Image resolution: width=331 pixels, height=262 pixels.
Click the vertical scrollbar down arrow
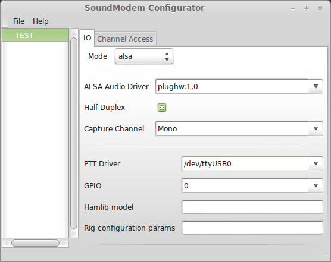(74, 233)
